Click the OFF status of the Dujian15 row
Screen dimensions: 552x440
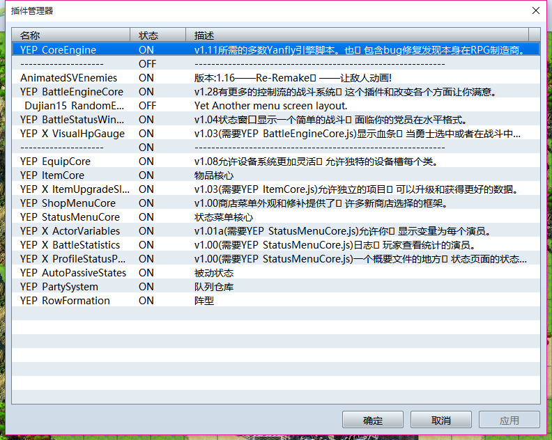[x=147, y=106]
